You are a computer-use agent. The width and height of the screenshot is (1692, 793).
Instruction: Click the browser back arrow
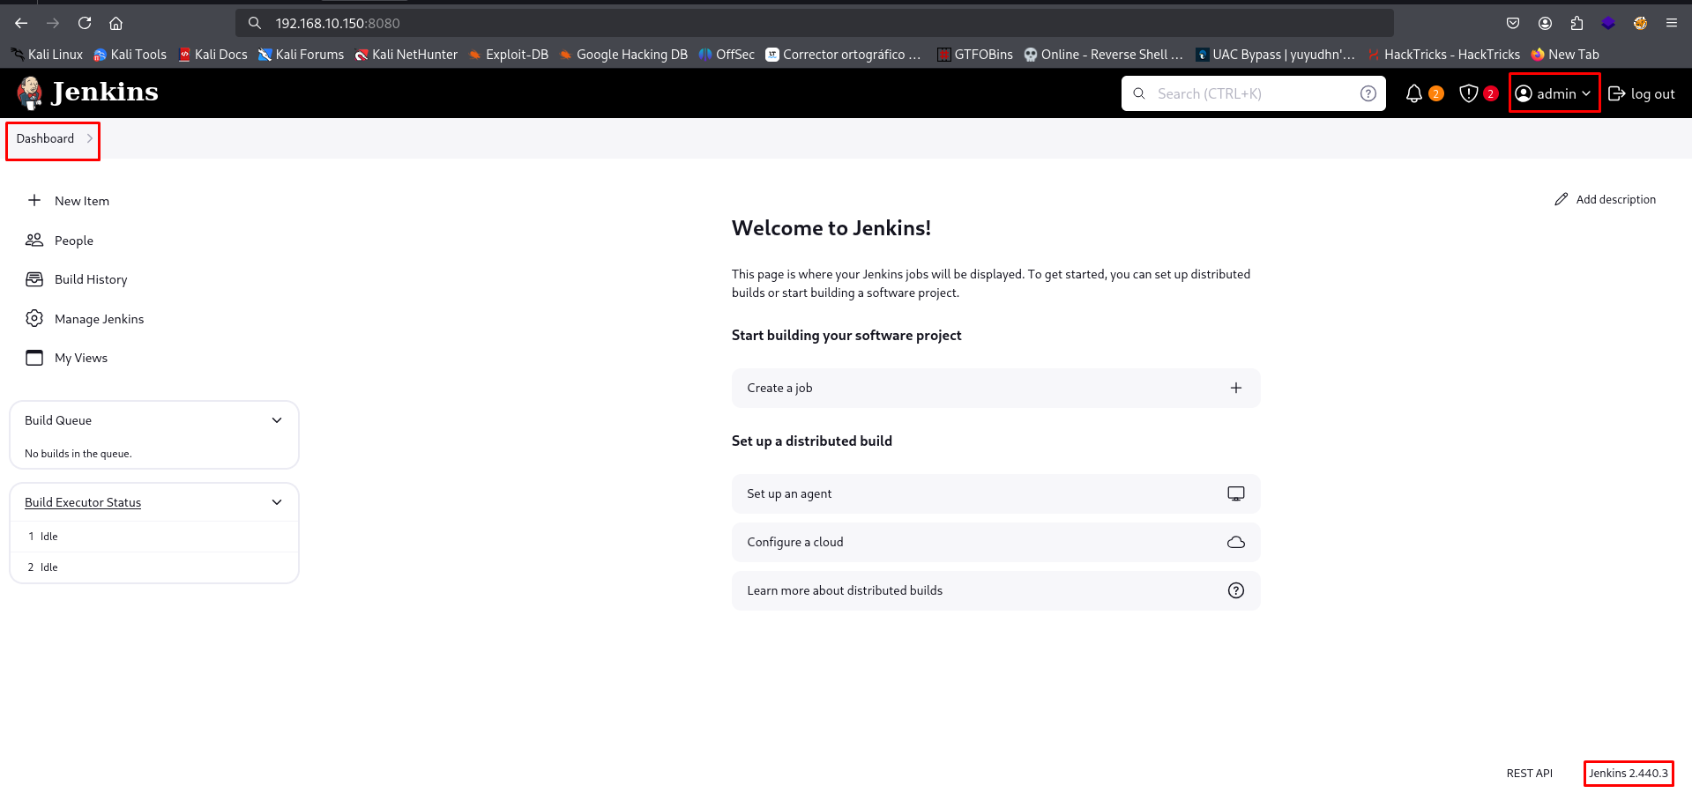(x=21, y=23)
